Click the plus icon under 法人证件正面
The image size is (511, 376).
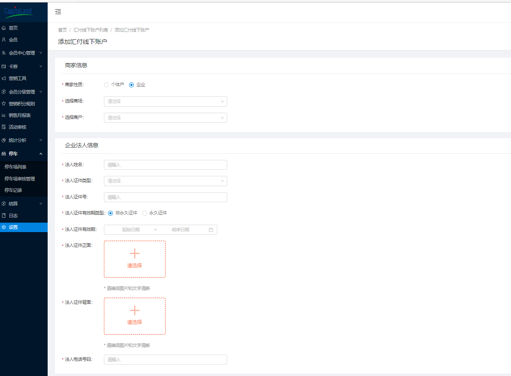(135, 253)
